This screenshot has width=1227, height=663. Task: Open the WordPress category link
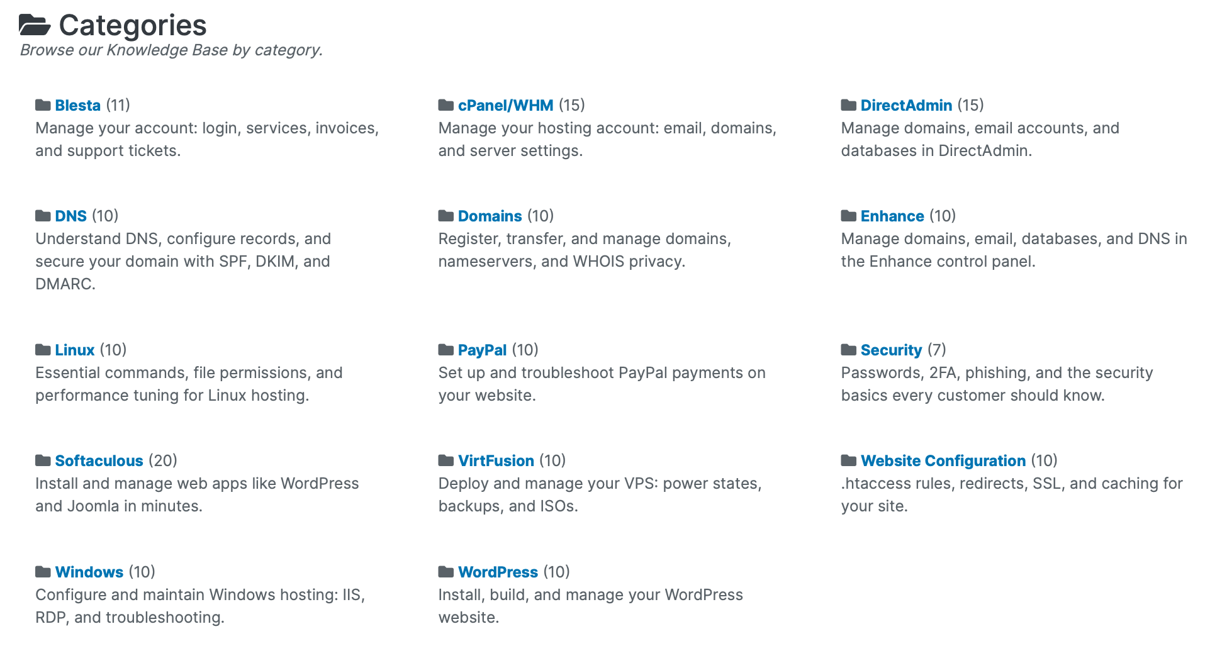[x=498, y=572]
